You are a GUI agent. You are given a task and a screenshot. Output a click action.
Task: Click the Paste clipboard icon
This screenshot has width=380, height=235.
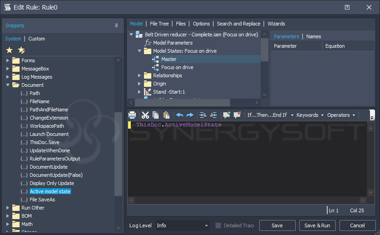[166, 115]
